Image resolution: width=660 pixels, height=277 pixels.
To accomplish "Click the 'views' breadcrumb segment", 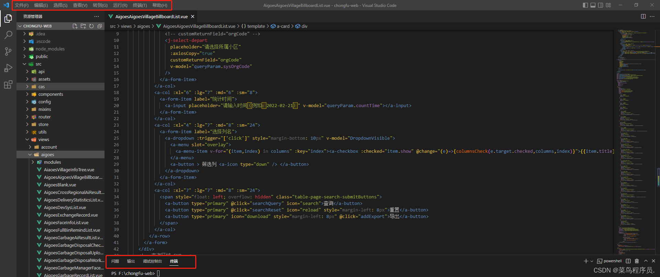I will pyautogui.click(x=126, y=26).
